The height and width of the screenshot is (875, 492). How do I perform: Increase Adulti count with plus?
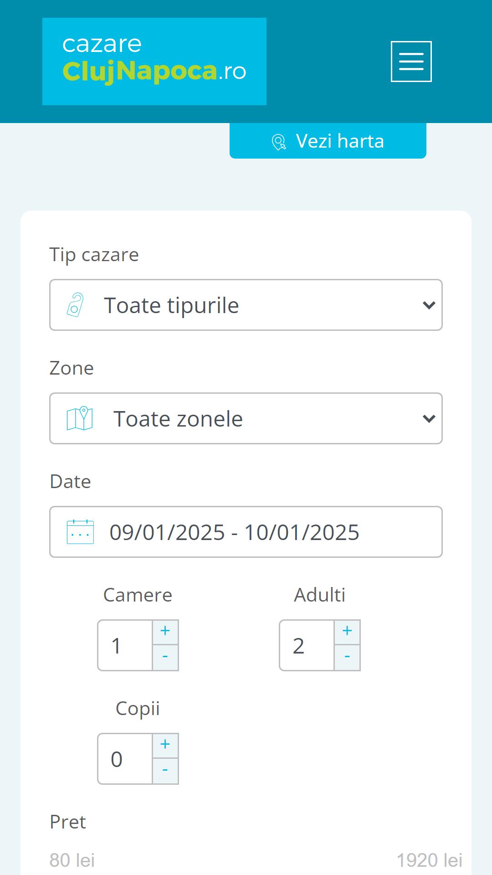coord(347,632)
